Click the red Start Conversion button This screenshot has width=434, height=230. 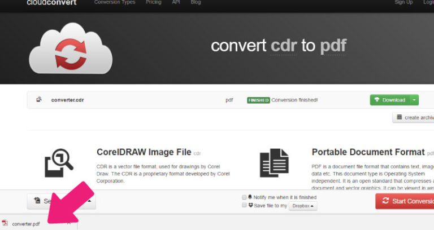tap(405, 201)
